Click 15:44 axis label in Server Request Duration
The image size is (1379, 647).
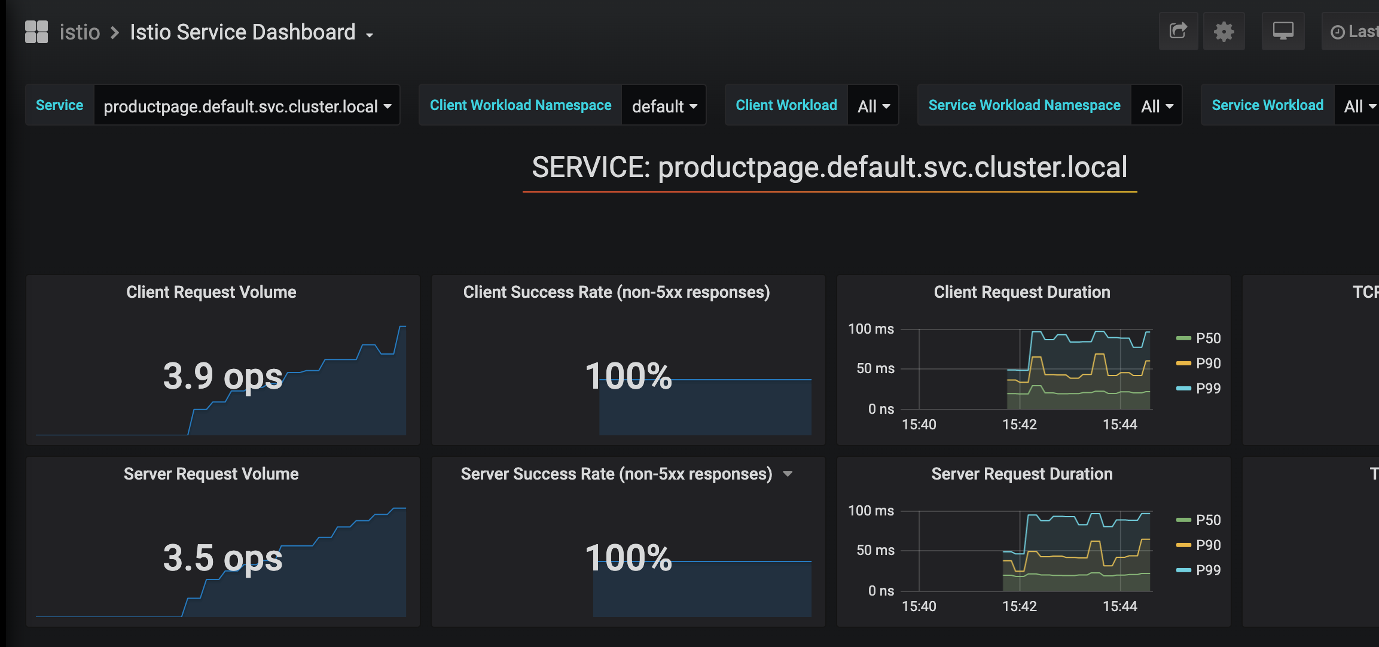(1119, 607)
